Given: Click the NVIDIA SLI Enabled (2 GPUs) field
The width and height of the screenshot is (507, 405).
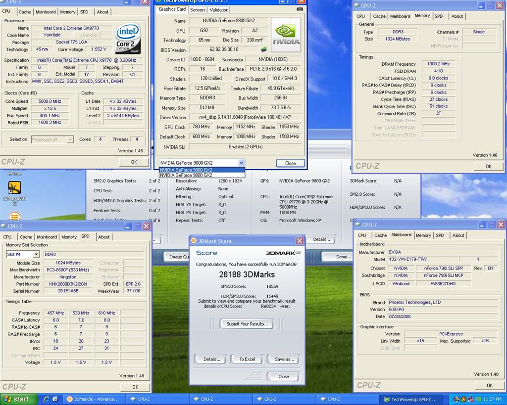Looking at the screenshot, I should click(245, 147).
